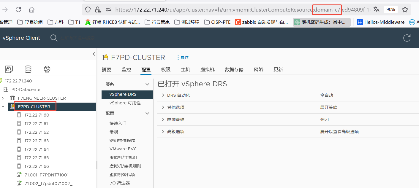The height and width of the screenshot is (188, 419).
Task: Switch to 主机 tab
Action: (186, 70)
